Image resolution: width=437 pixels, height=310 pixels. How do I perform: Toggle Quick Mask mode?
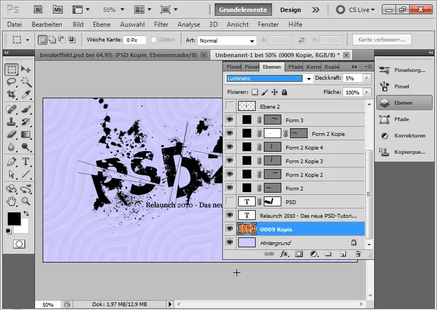pyautogui.click(x=19, y=244)
